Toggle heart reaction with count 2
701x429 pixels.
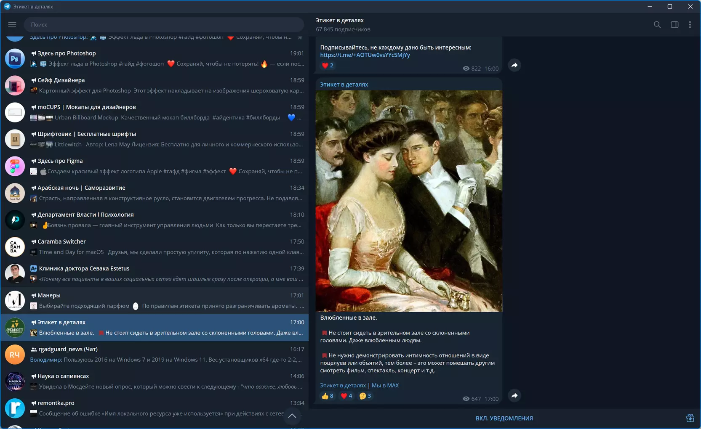pyautogui.click(x=327, y=66)
